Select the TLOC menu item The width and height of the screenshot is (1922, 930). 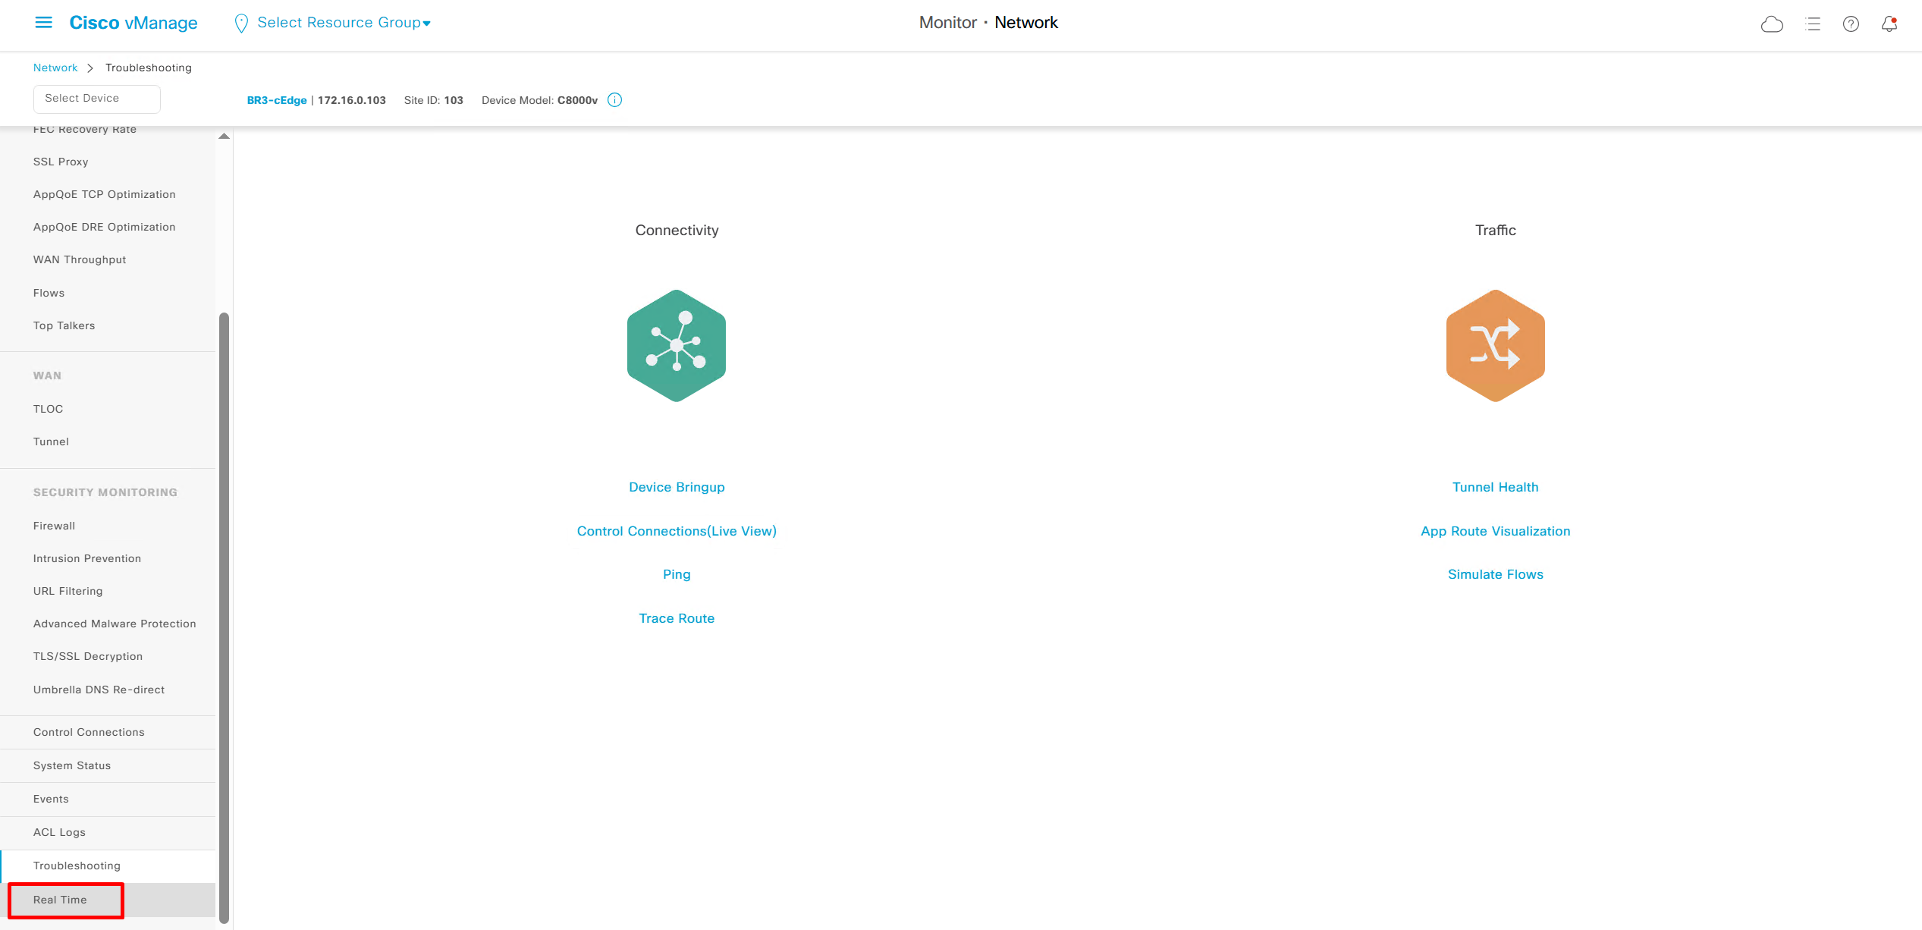48,409
